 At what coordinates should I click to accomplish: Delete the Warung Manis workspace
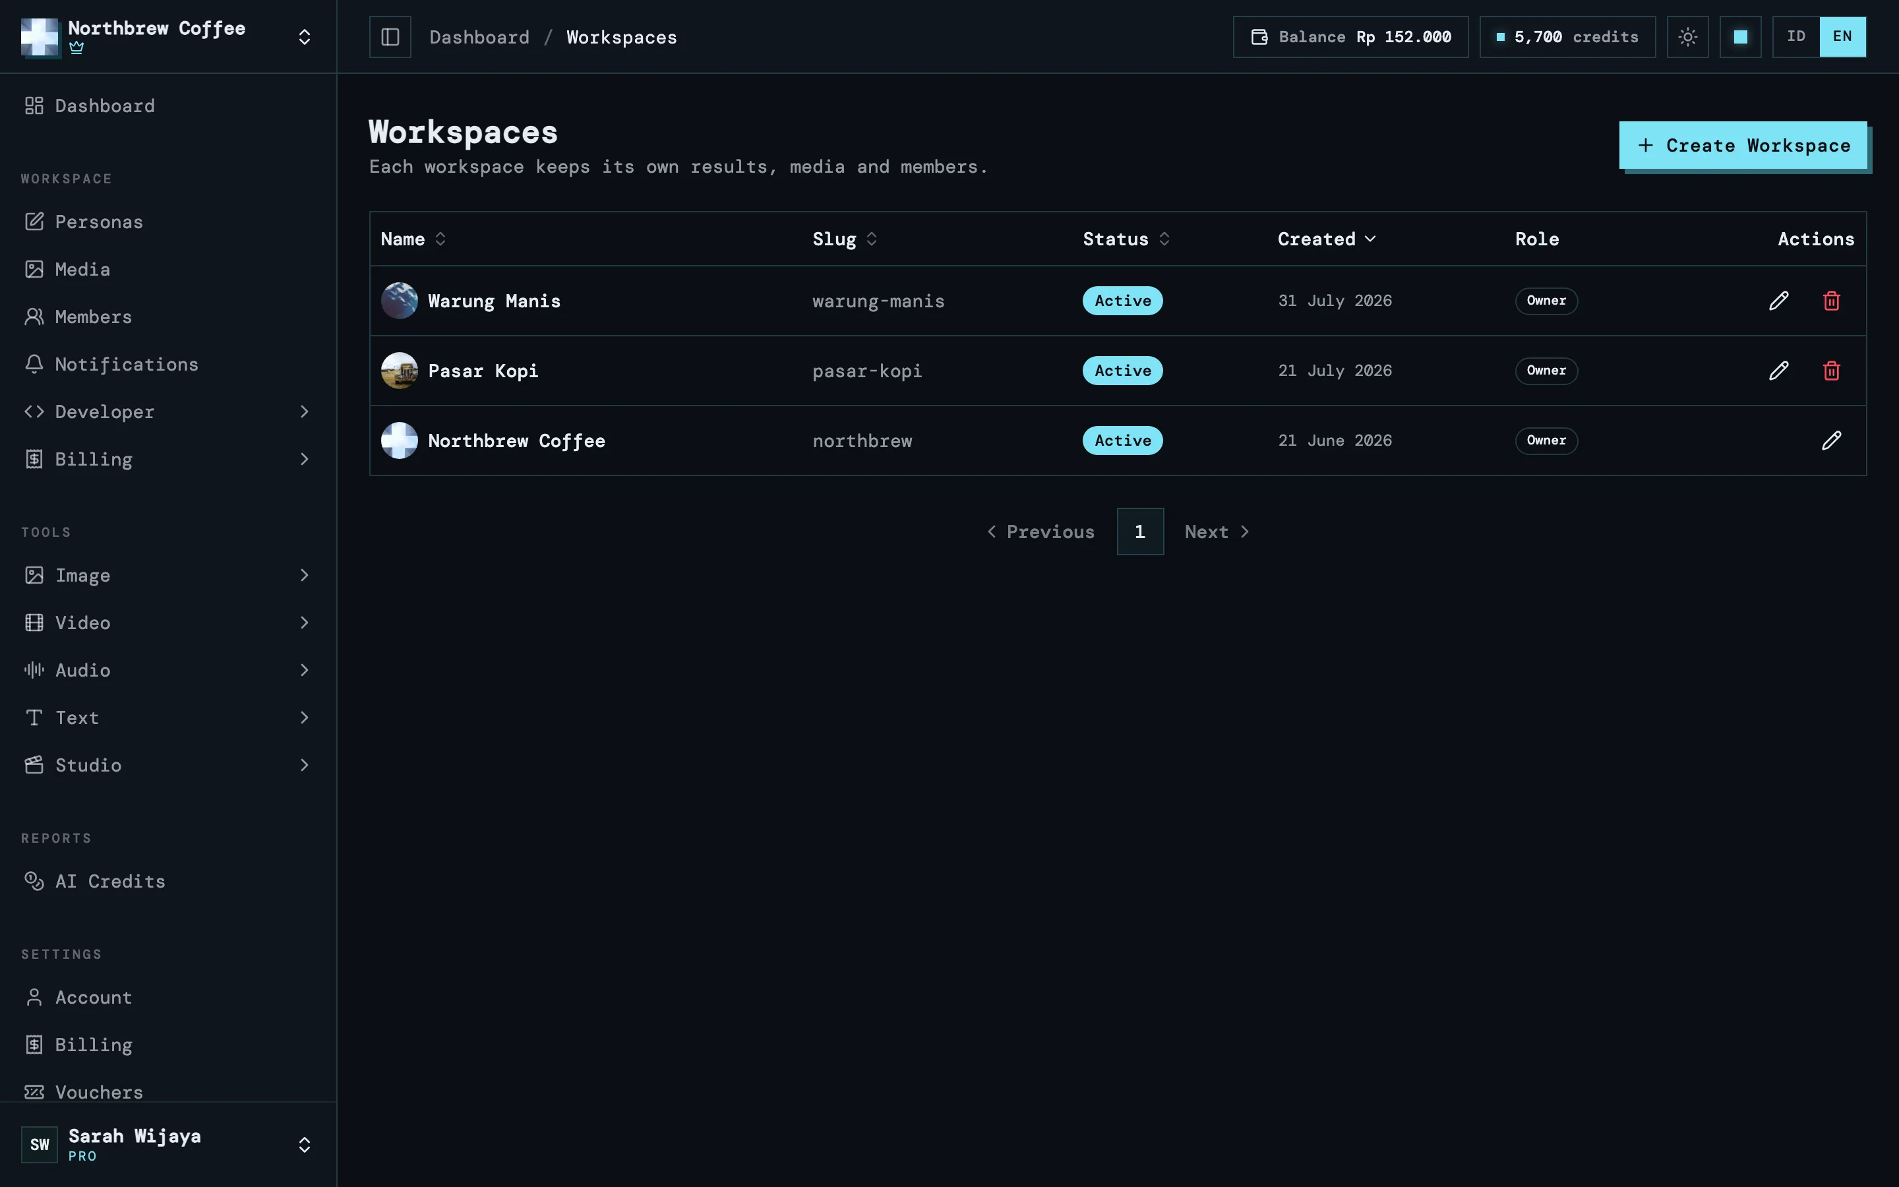(x=1832, y=301)
